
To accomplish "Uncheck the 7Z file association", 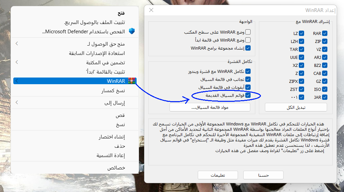I will coord(325,50).
